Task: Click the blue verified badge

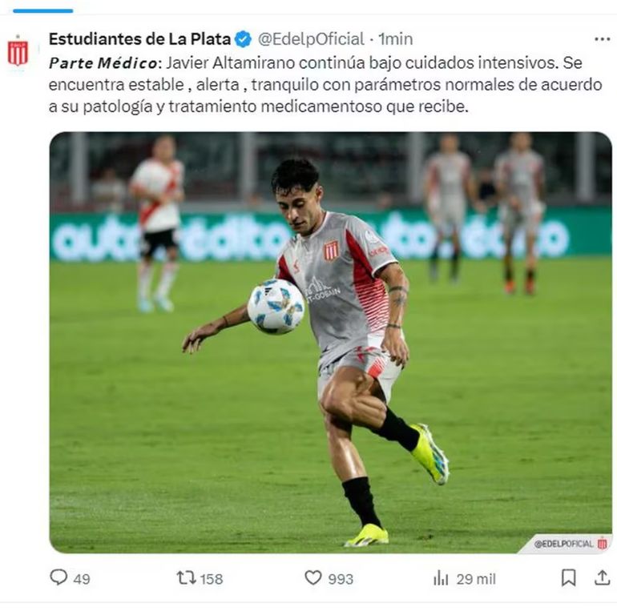Action: [243, 39]
